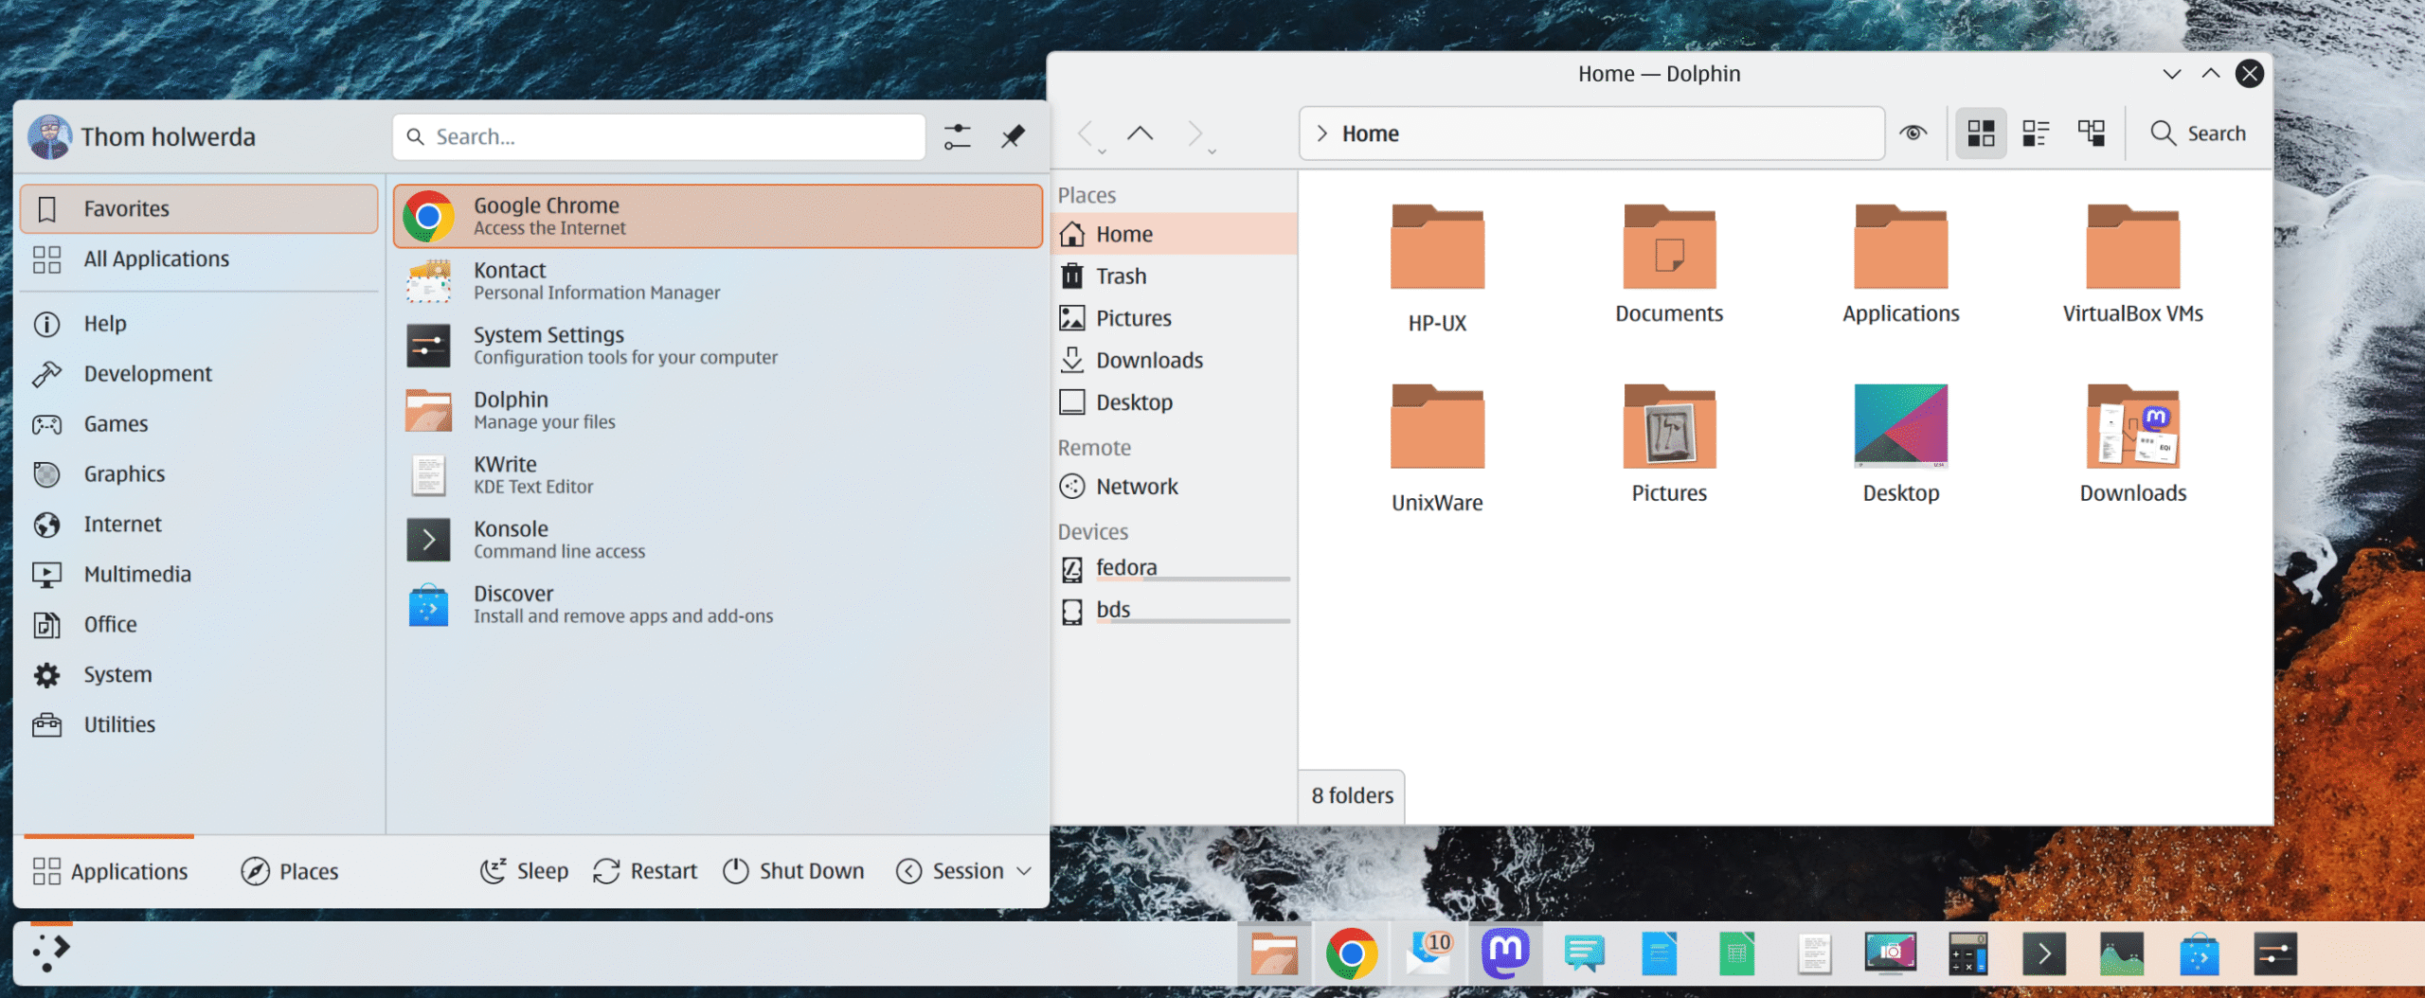The width and height of the screenshot is (2425, 998).
Task: Switch Dolphin to compact view mode
Action: click(2036, 134)
